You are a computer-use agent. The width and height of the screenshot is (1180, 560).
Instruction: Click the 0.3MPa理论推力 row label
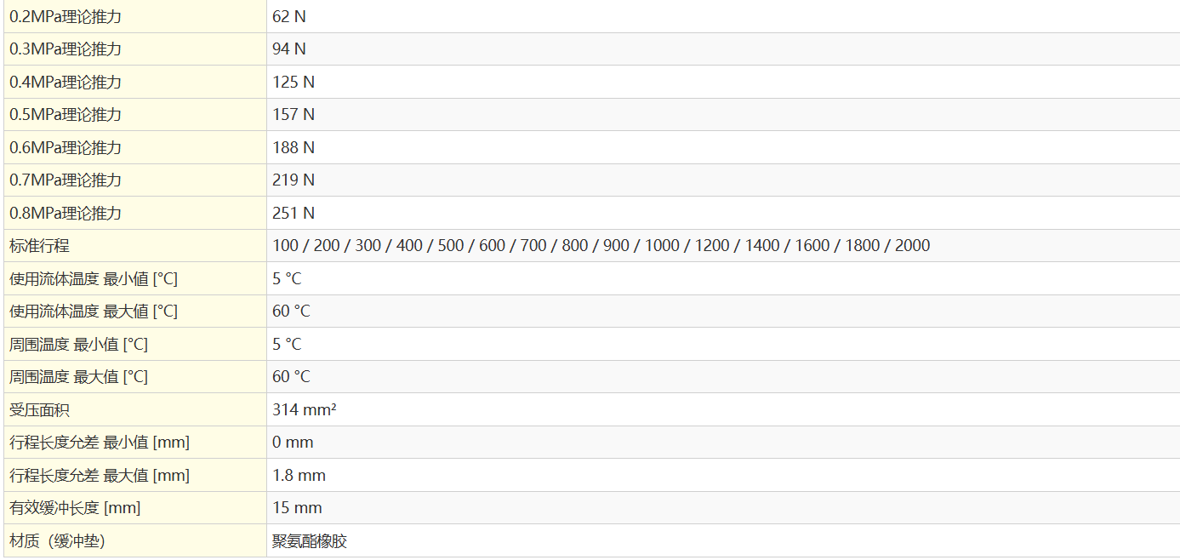66,49
